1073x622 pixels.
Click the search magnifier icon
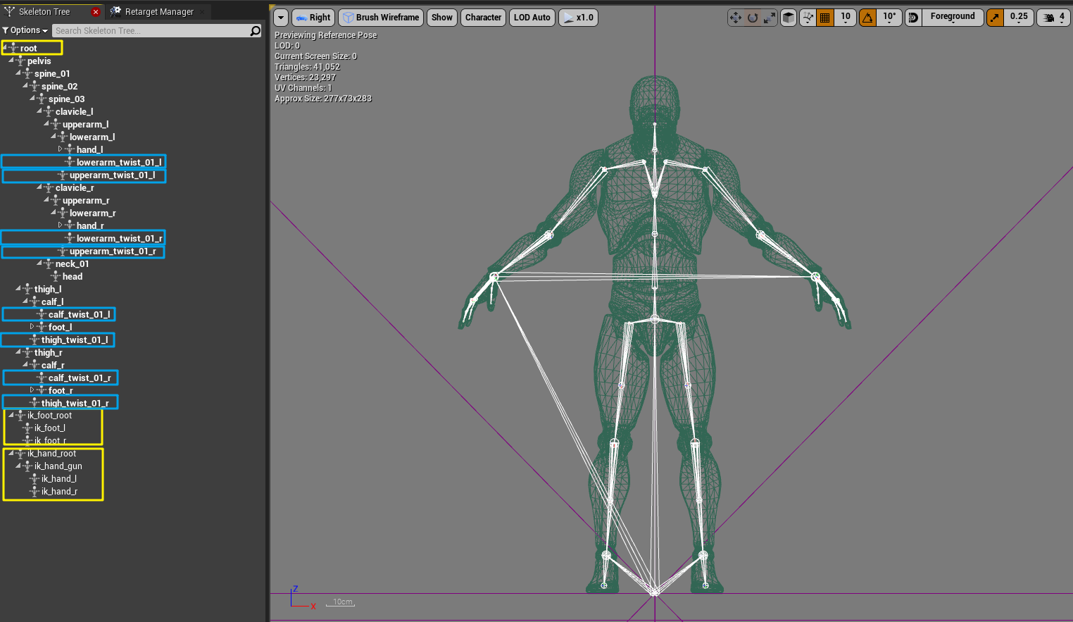[256, 31]
